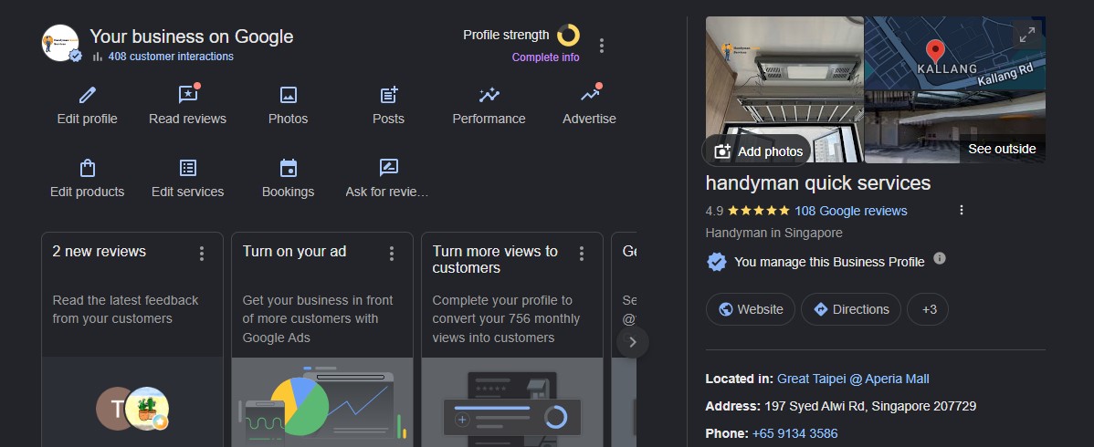Open 108 Google reviews link
1094x447 pixels.
850,211
